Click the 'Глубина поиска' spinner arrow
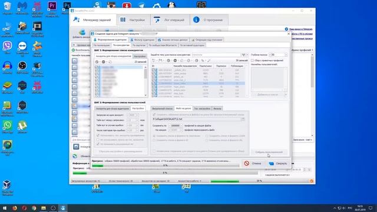The image size is (377, 212). point(286,55)
